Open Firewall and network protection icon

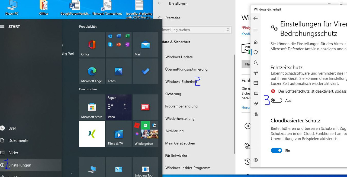[256, 73]
